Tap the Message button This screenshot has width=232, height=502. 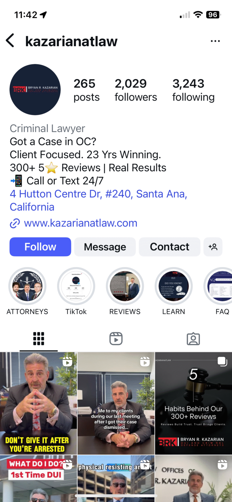coord(105,247)
